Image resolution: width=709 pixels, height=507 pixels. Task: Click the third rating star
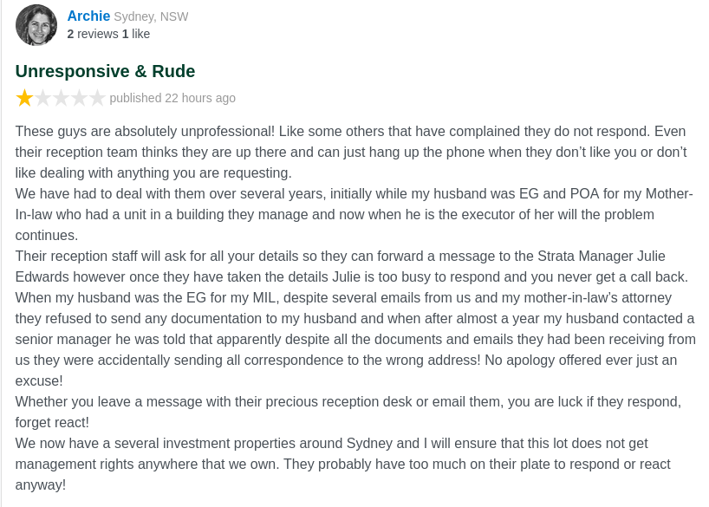pos(61,98)
